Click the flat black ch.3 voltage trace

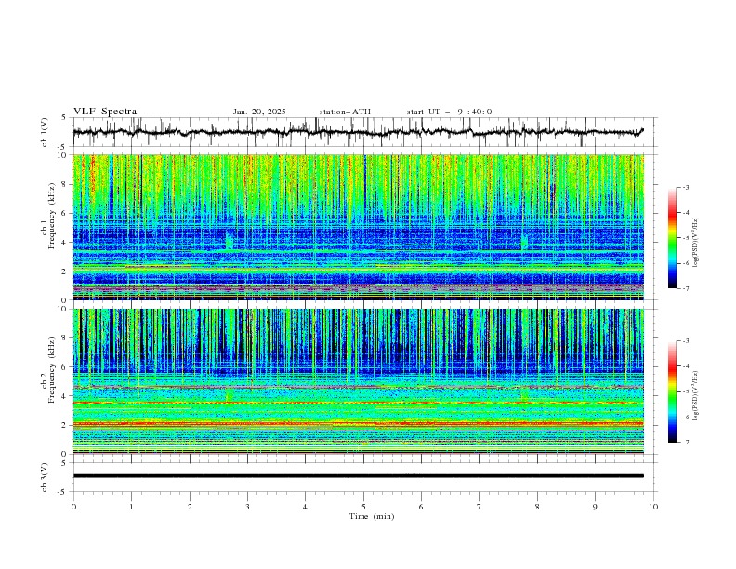(x=358, y=476)
